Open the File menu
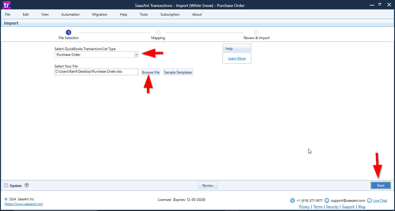Viewport: 395px width, 211px height. point(8,14)
